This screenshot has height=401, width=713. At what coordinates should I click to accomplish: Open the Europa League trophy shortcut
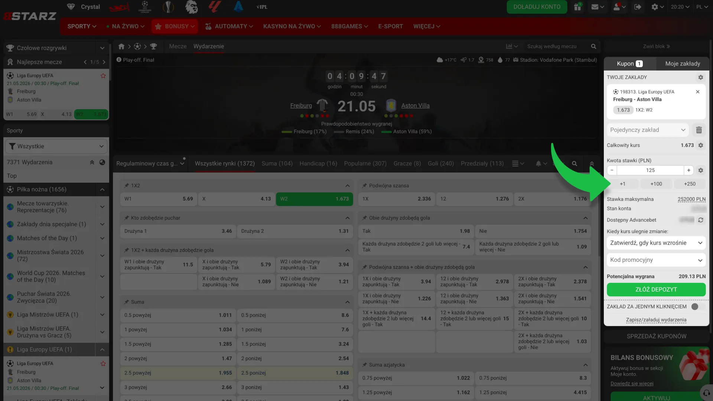(x=168, y=7)
